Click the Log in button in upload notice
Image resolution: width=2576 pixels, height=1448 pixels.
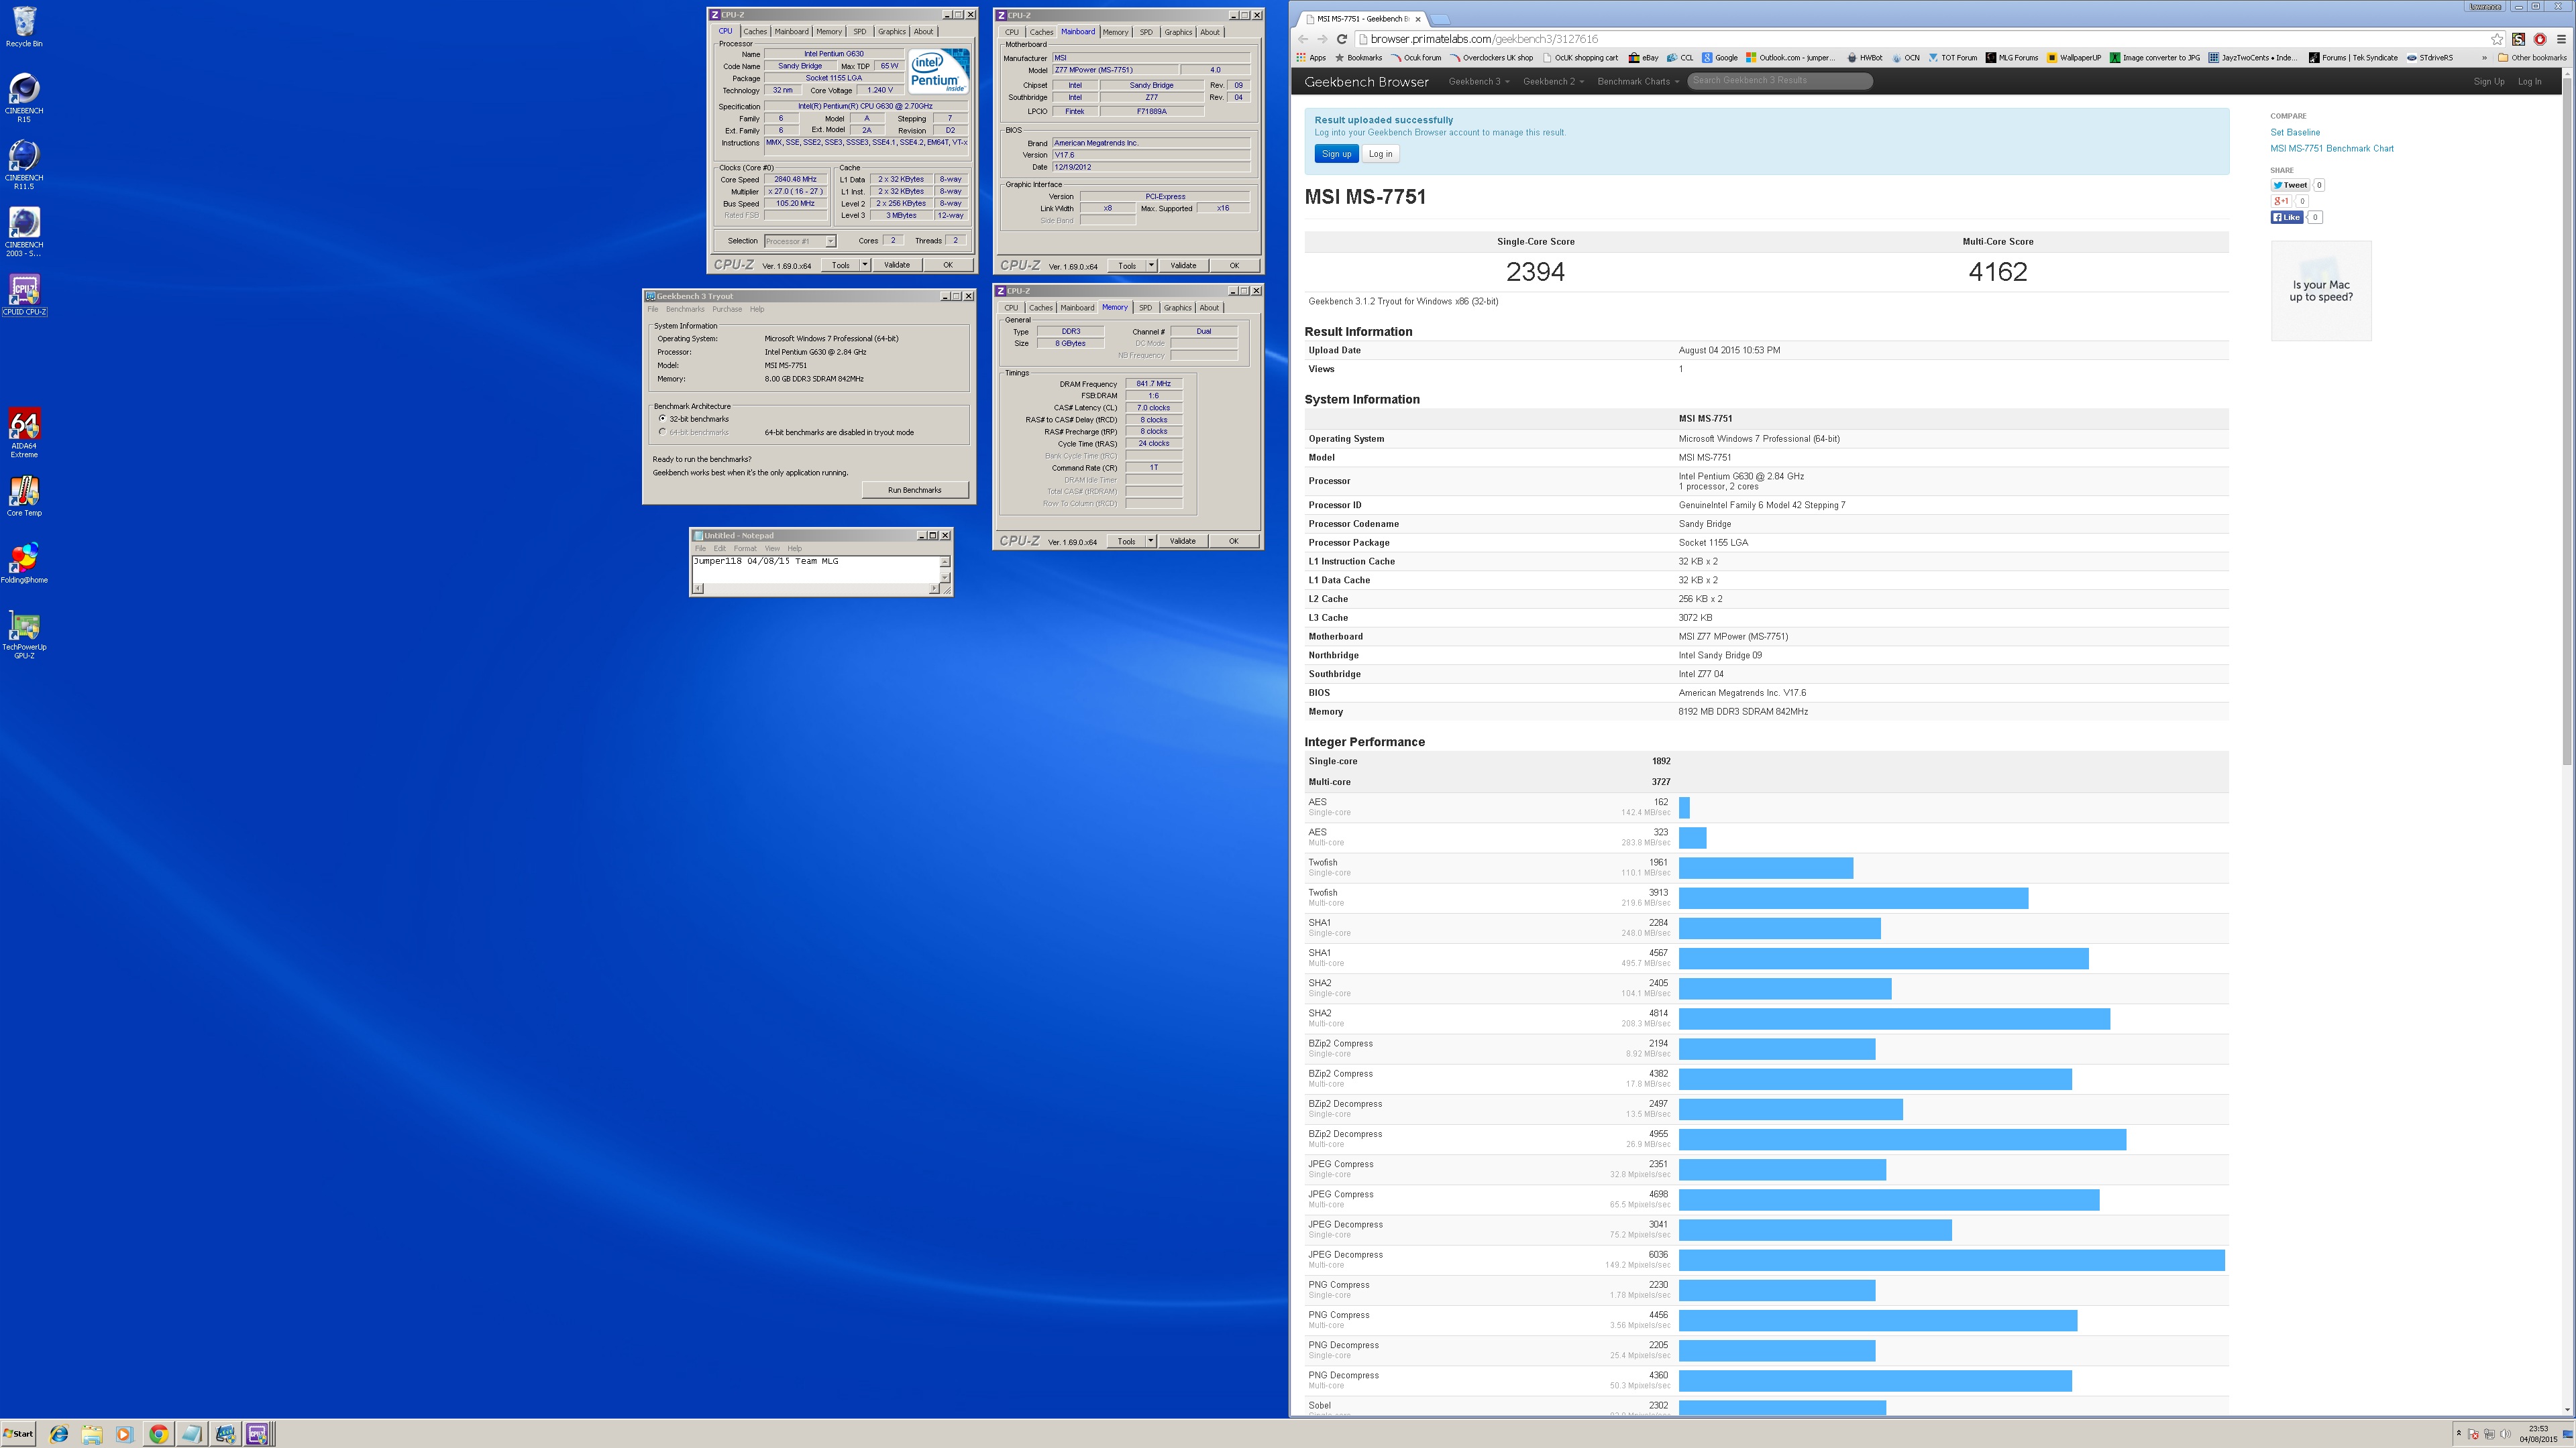pos(1380,154)
